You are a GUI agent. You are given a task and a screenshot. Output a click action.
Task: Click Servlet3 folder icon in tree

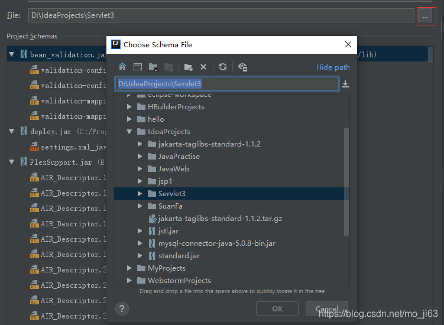(x=152, y=194)
